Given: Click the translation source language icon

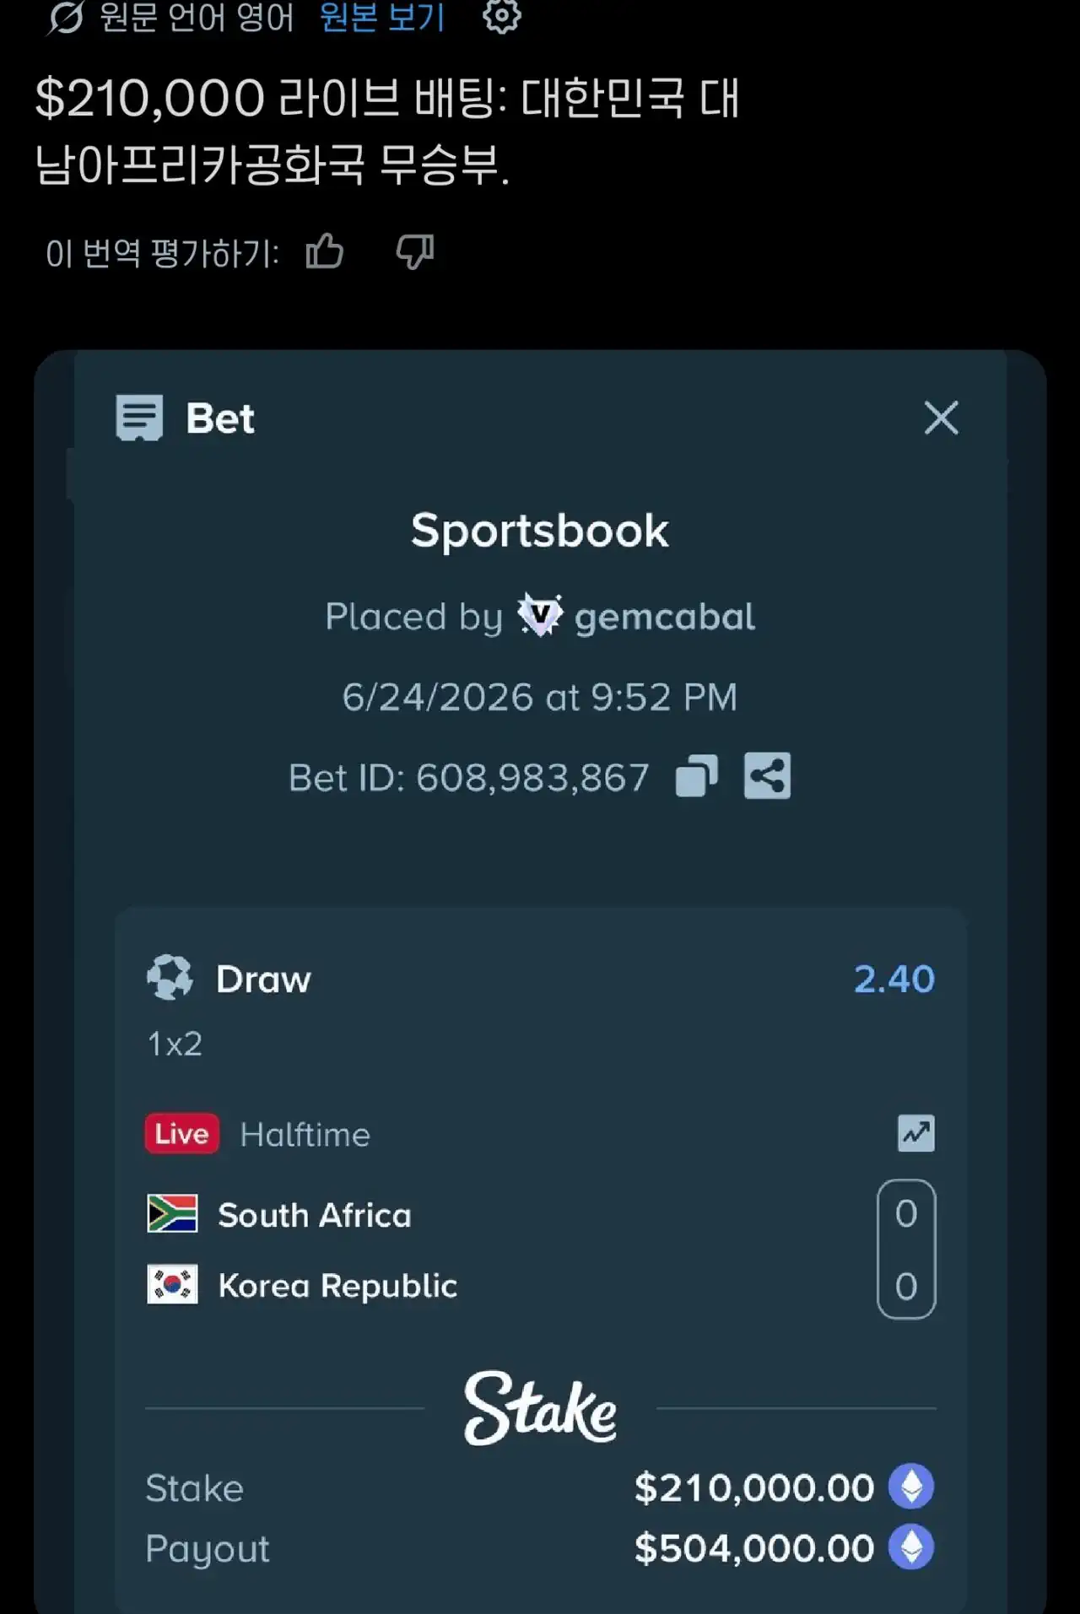Looking at the screenshot, I should [x=65, y=17].
